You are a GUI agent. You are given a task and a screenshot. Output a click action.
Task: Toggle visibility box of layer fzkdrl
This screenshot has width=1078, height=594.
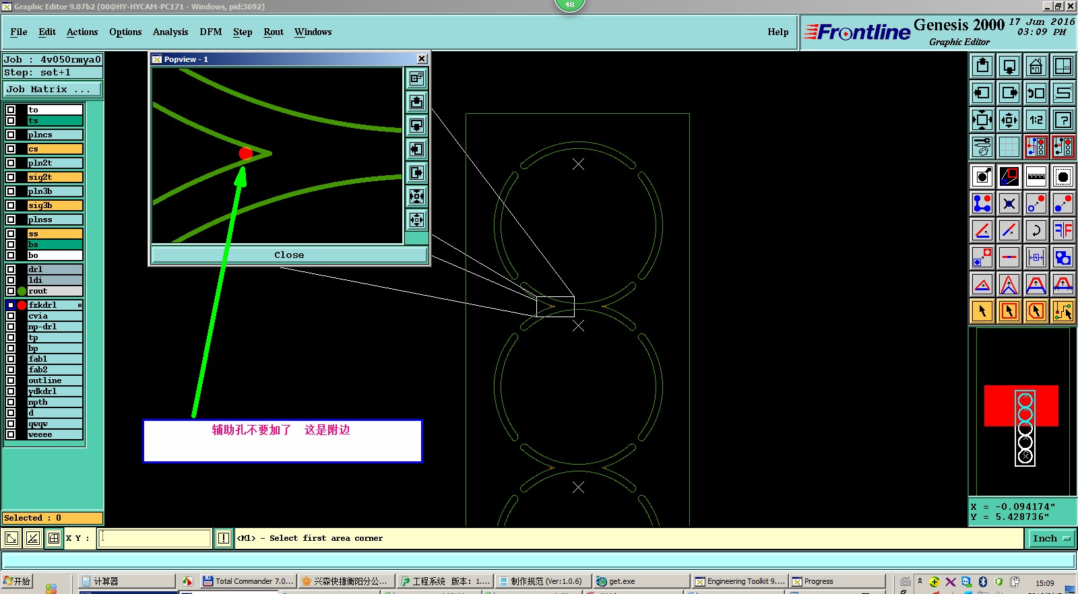[x=11, y=305]
